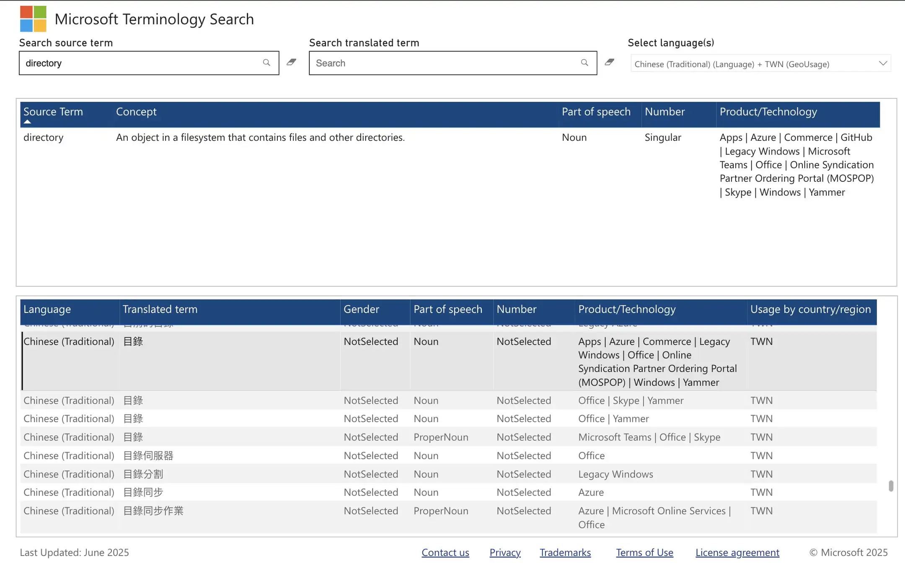Select the 目錄分割 translation row
This screenshot has height=571, width=905.
tap(448, 474)
